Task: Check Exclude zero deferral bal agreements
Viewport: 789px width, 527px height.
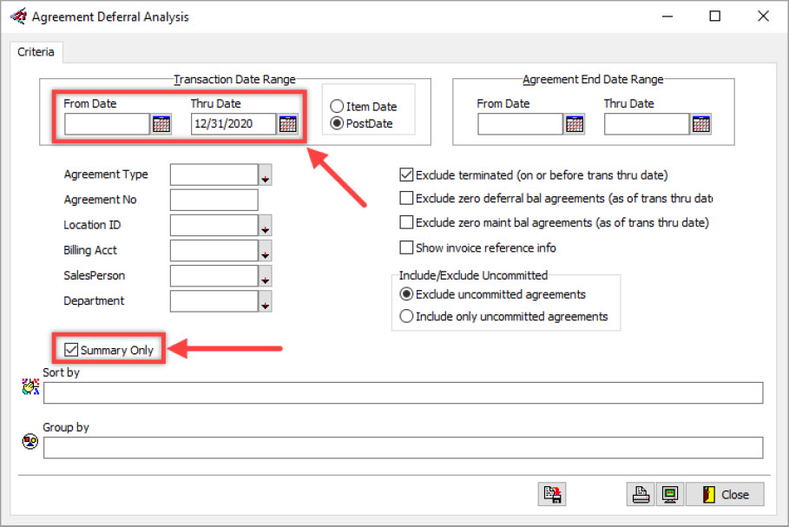Action: tap(406, 198)
